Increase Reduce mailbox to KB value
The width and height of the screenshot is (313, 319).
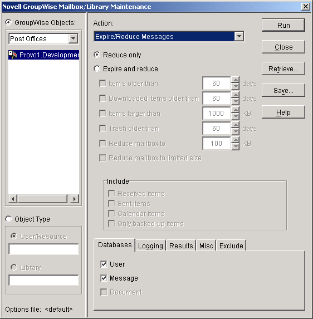[235, 140]
